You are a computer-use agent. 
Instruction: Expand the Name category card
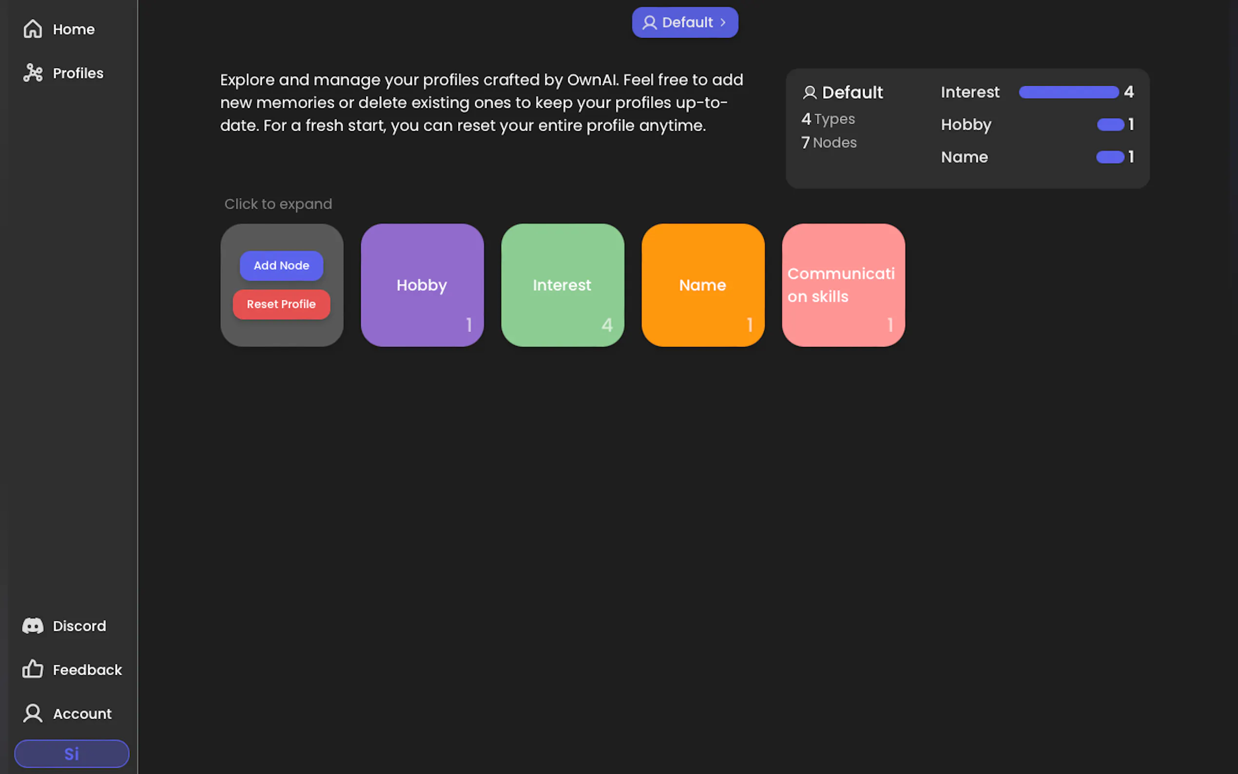pos(702,285)
